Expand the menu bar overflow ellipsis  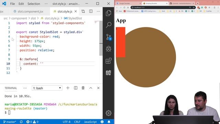46,4
